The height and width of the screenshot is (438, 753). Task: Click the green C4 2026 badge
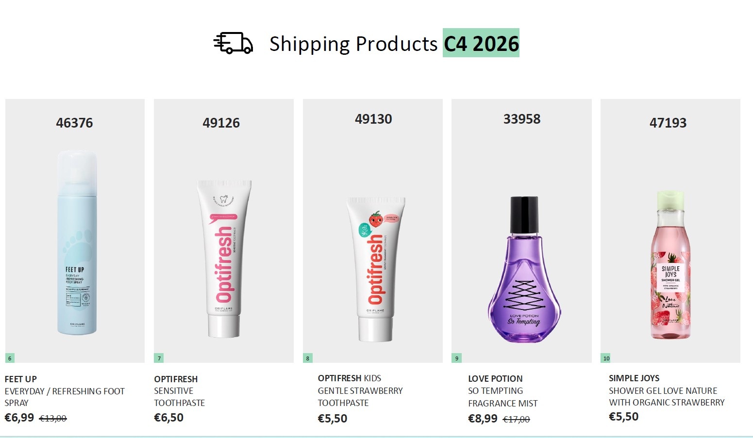tap(481, 43)
